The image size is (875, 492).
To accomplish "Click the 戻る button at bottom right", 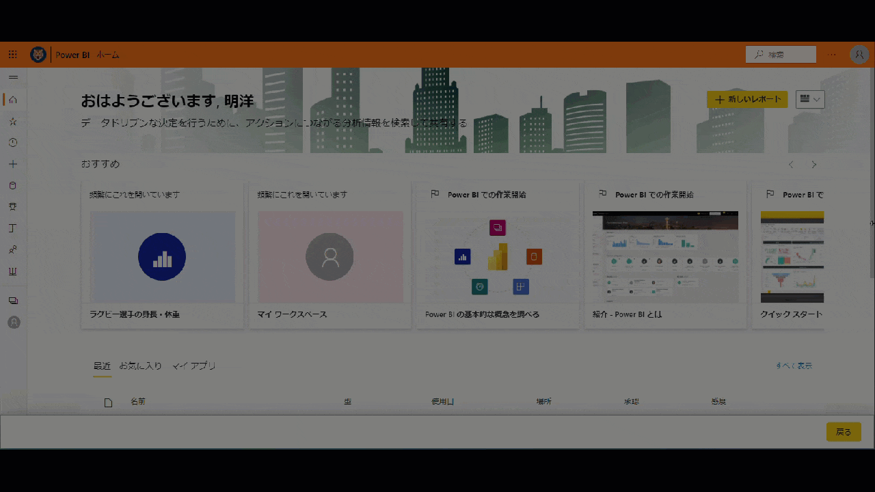I will coord(843,432).
